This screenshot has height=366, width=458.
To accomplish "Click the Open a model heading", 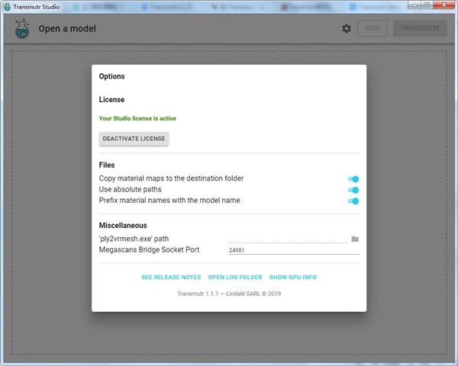I will point(67,29).
